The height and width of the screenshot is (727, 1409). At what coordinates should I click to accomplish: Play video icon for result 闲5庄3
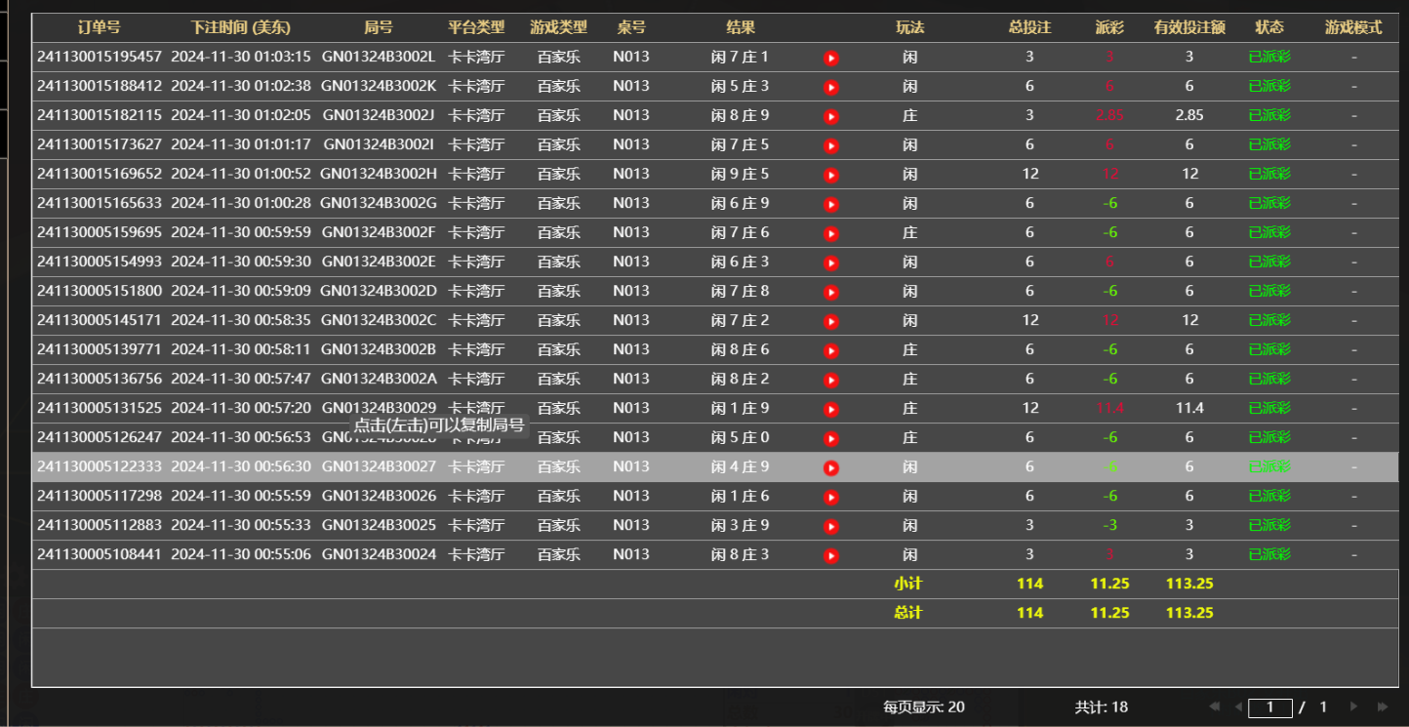pos(830,86)
